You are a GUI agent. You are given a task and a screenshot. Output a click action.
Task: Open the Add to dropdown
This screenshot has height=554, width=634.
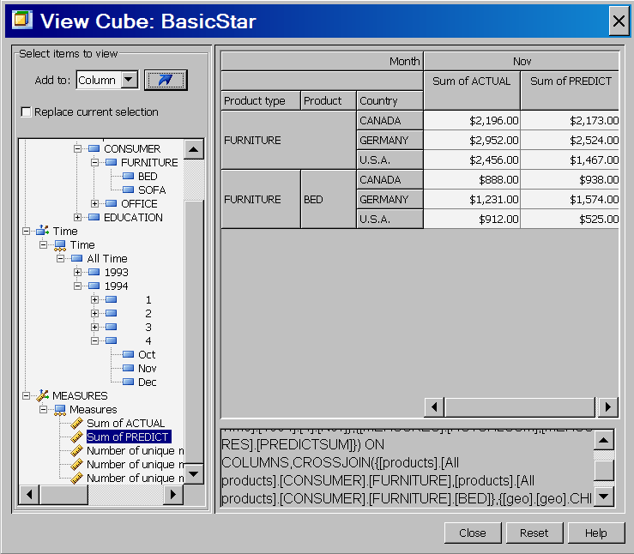tap(129, 80)
